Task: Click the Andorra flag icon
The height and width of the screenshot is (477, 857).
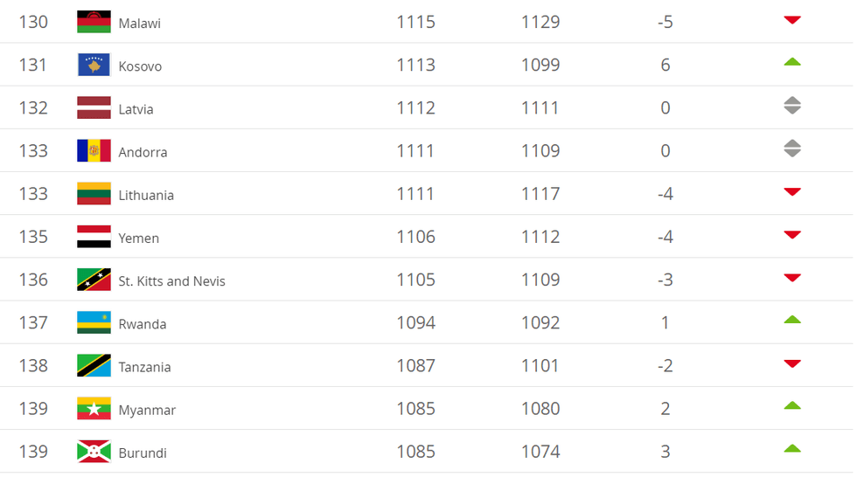Action: (94, 150)
